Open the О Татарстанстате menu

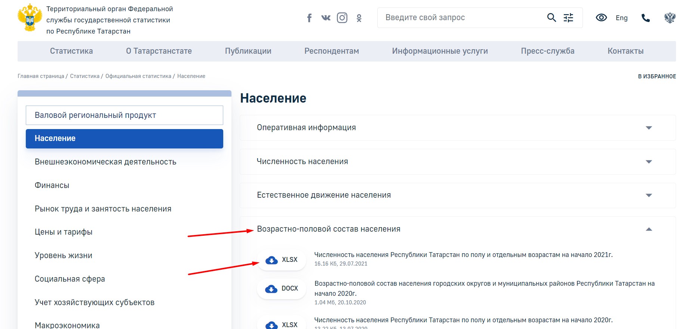[x=159, y=51]
